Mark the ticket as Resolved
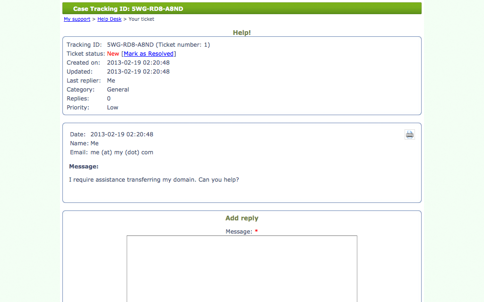 (148, 54)
